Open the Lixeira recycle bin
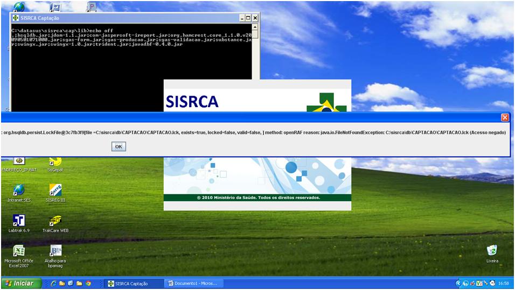 (492, 254)
